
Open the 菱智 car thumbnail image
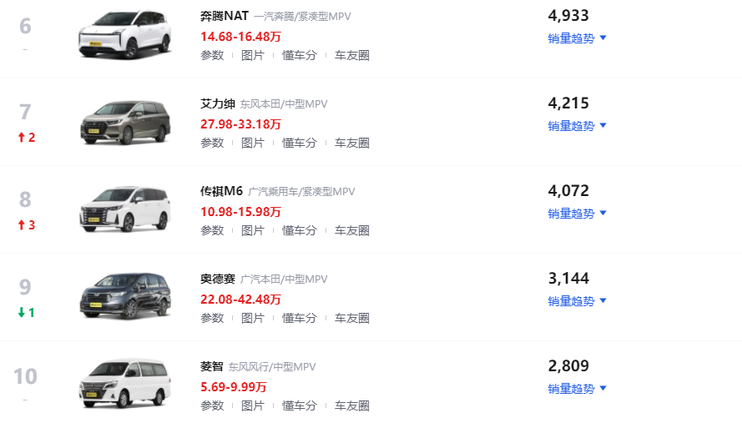click(x=125, y=383)
